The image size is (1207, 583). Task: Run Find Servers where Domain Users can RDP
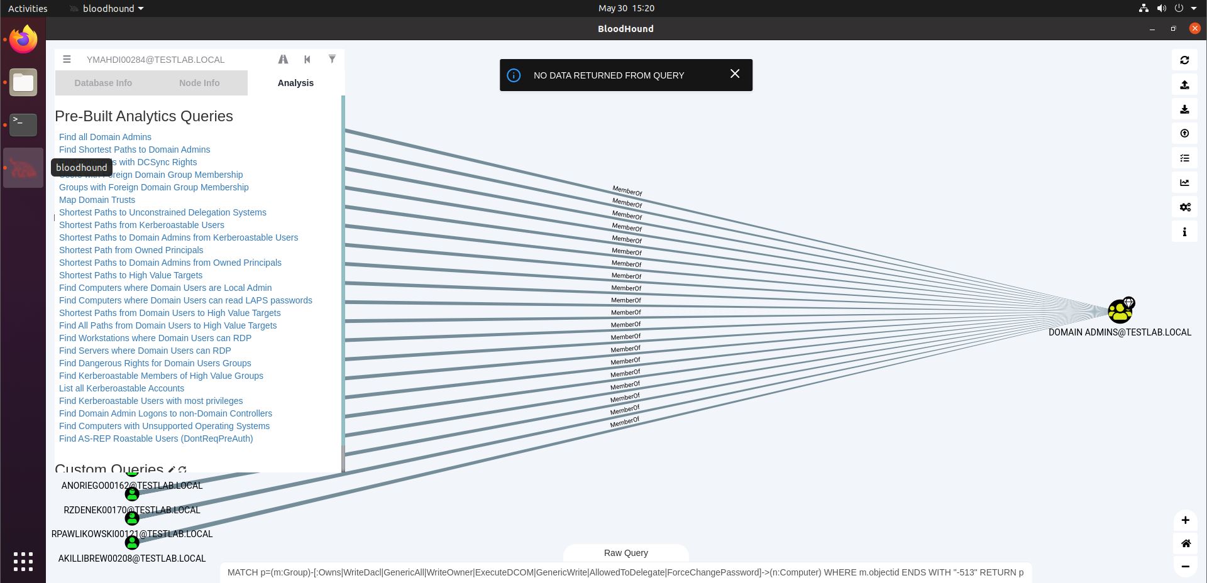145,351
